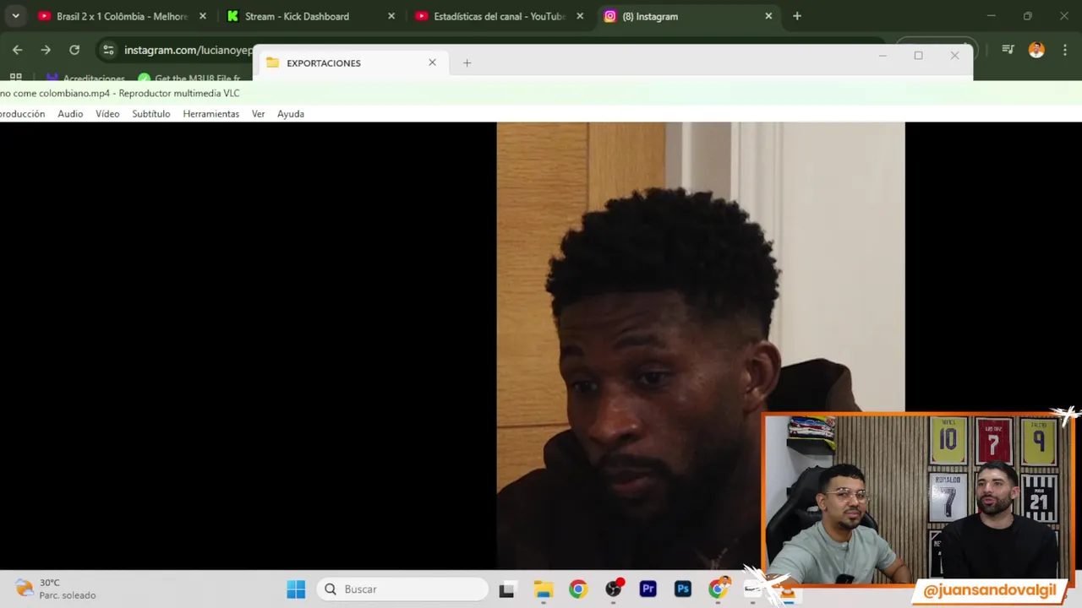Maximize the EXPORTACIONES Explorer window
This screenshot has height=608, width=1082.
(918, 56)
